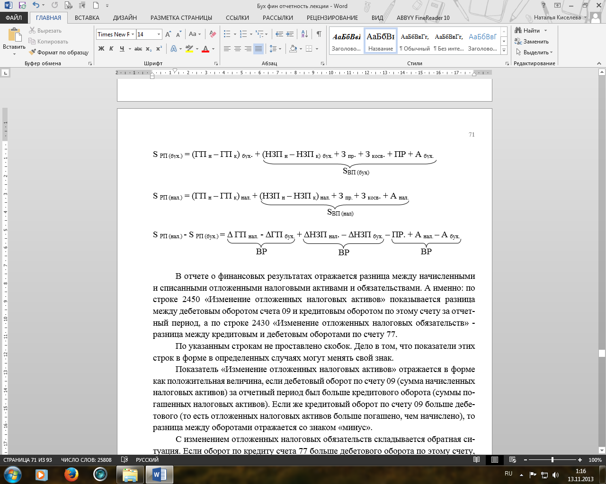The height and width of the screenshot is (484, 606).
Task: Toggle strikethrough formatting
Action: [138, 49]
